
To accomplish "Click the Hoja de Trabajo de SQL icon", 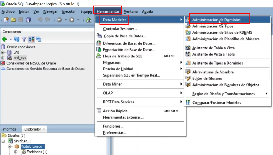I will (99, 56).
